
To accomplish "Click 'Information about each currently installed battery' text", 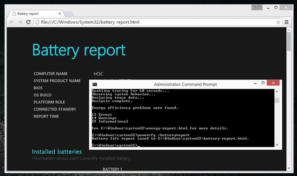I will pos(81,158).
